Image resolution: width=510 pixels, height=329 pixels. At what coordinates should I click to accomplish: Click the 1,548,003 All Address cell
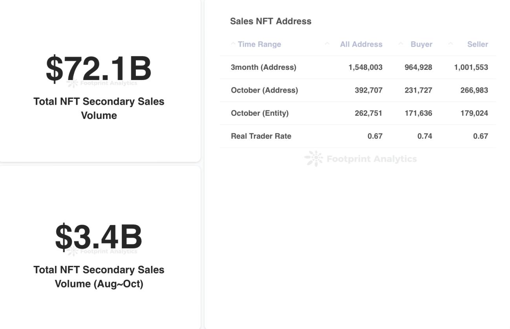pos(365,67)
